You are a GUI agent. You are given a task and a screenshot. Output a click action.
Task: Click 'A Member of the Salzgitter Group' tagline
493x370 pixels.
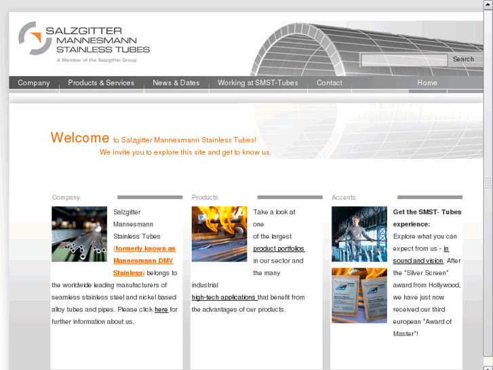click(x=97, y=60)
